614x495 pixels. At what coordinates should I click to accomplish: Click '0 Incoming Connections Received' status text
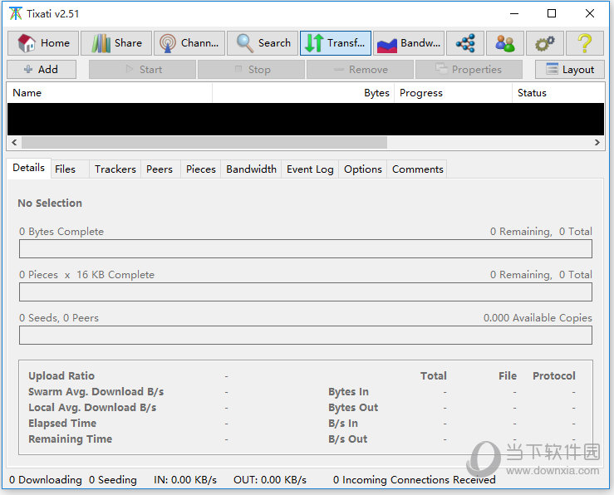coord(415,480)
